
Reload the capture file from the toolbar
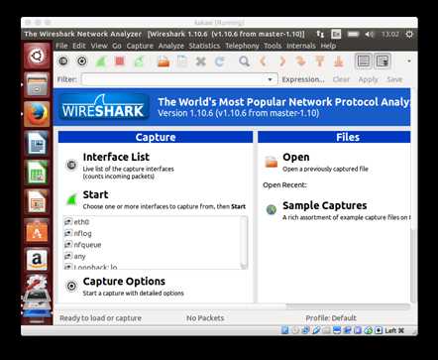pyautogui.click(x=219, y=61)
